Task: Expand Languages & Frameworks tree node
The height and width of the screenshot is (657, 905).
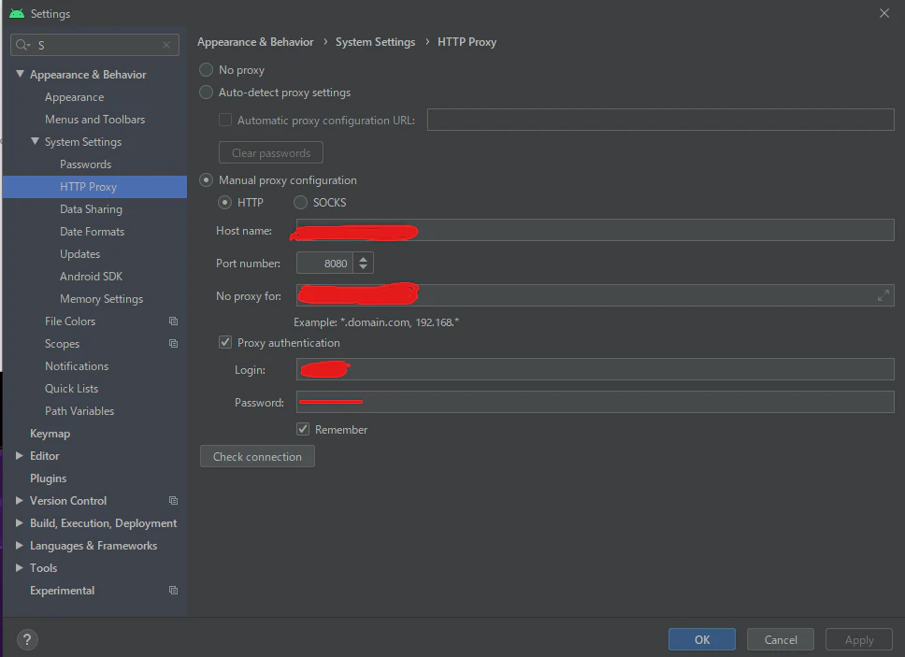Action: 20,546
